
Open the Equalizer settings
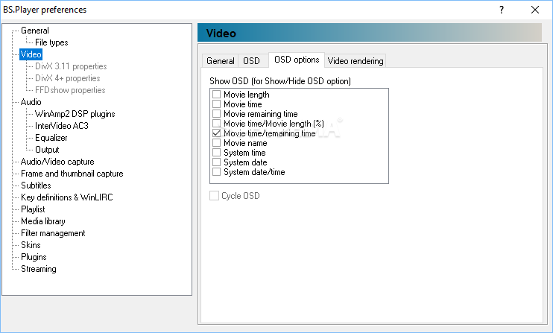51,138
